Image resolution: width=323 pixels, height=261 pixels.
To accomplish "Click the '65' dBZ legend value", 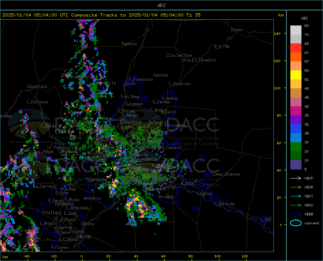I will [x=306, y=44].
